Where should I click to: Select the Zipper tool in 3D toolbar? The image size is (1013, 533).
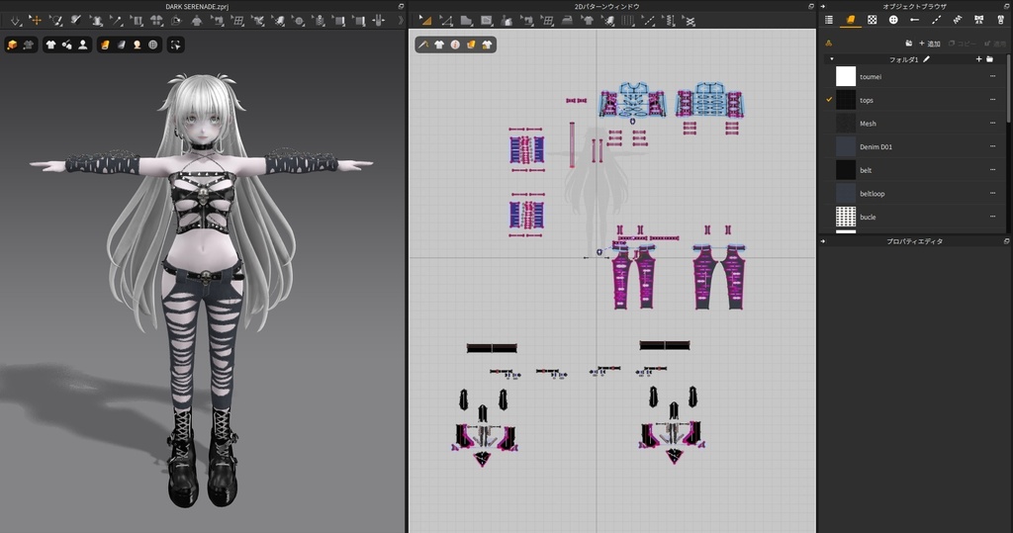pos(320,21)
